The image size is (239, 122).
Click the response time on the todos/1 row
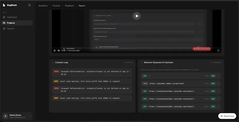[206, 106]
